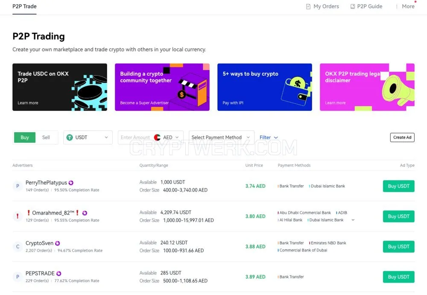This screenshot has width=427, height=295.
Task: Open the USDT coin dropdown
Action: 88,137
